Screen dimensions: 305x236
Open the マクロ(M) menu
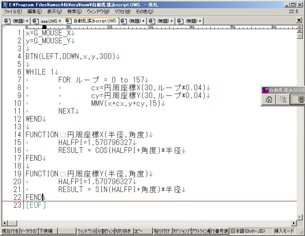point(122,12)
